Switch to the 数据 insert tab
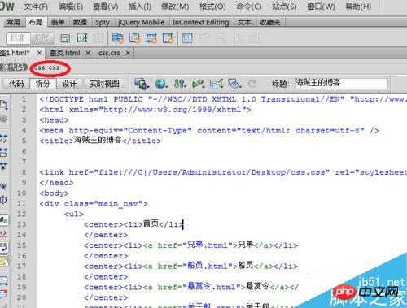 coord(80,22)
